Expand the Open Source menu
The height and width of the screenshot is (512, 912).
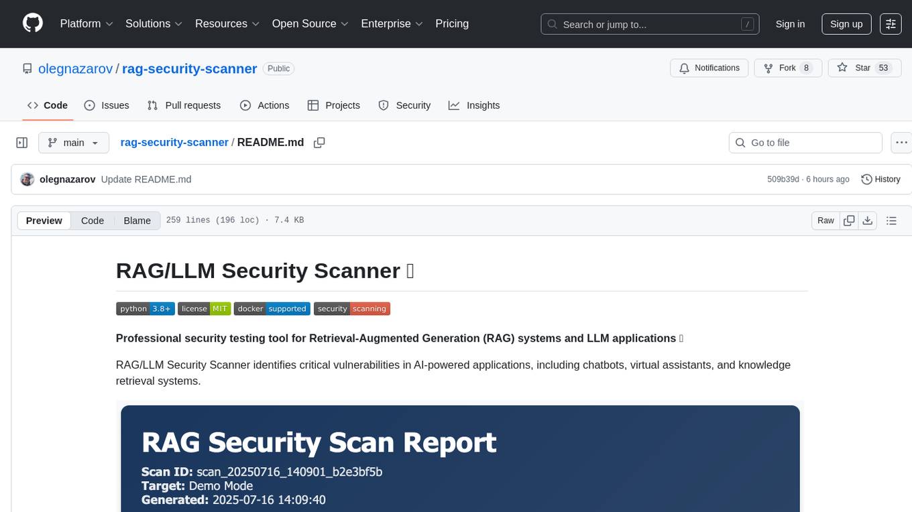tap(310, 23)
